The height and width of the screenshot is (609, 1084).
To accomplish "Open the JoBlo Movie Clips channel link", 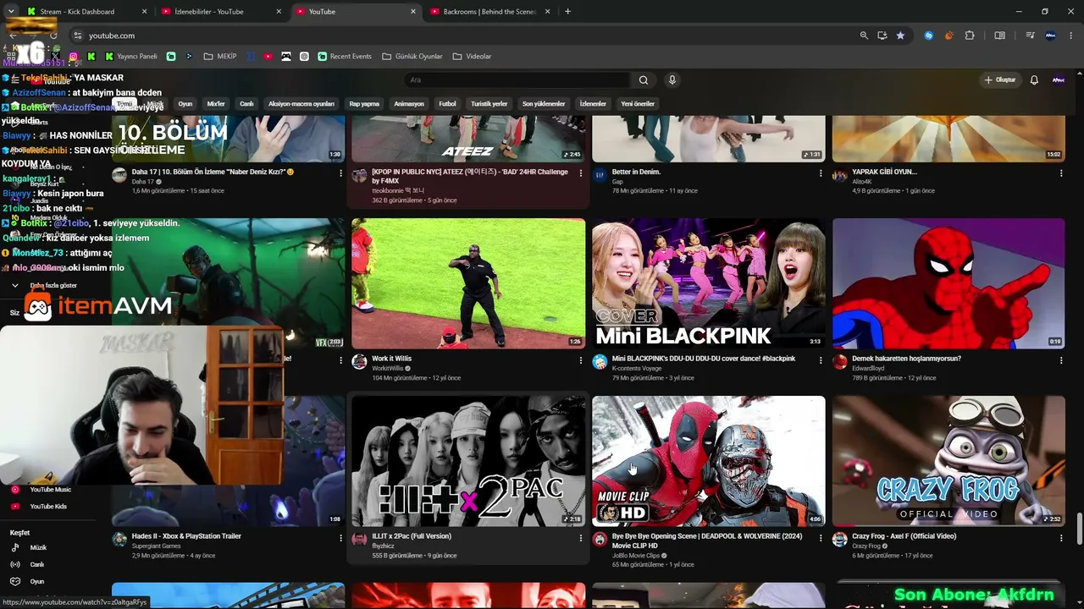I will click(x=636, y=556).
